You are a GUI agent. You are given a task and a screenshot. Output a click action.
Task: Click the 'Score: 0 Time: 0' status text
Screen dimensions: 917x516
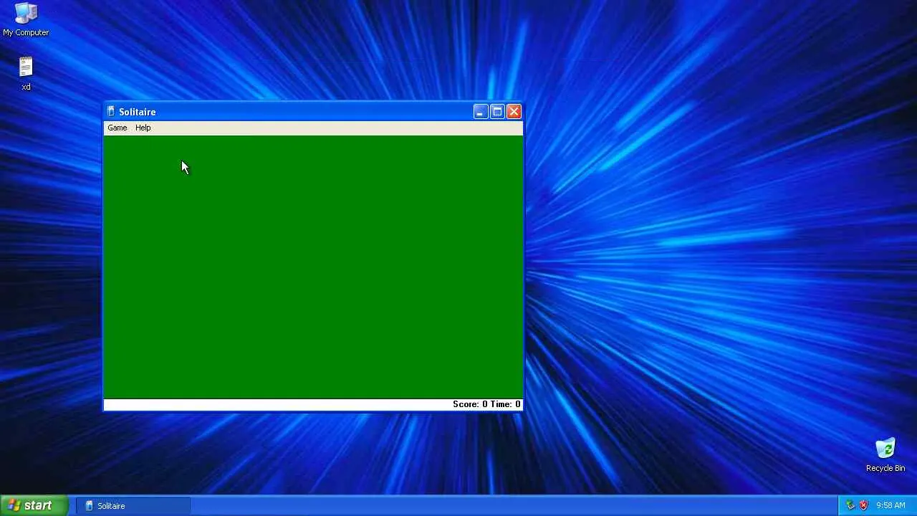click(x=486, y=404)
